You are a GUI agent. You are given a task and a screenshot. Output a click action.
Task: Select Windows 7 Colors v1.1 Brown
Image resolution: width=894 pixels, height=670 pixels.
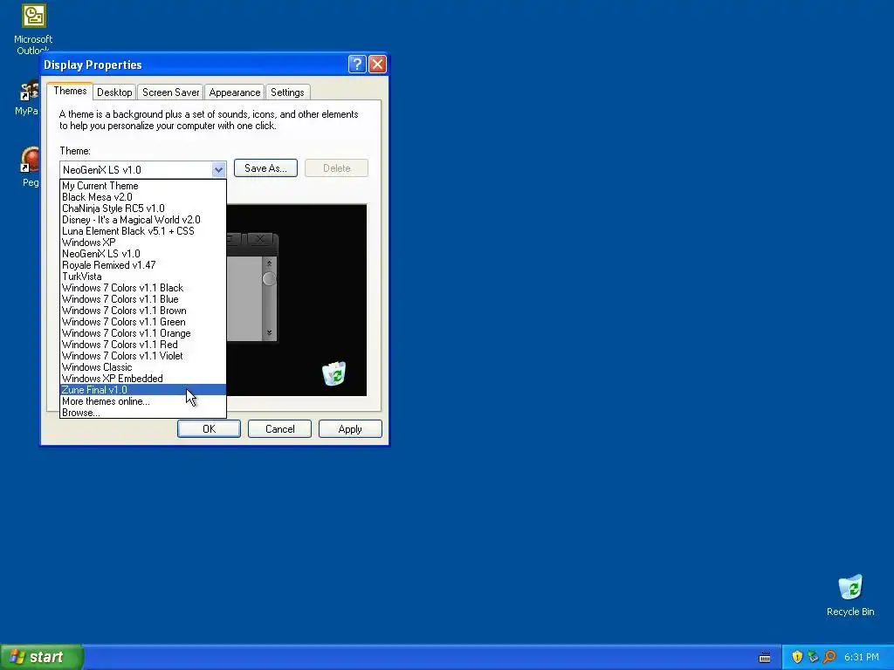143,311
